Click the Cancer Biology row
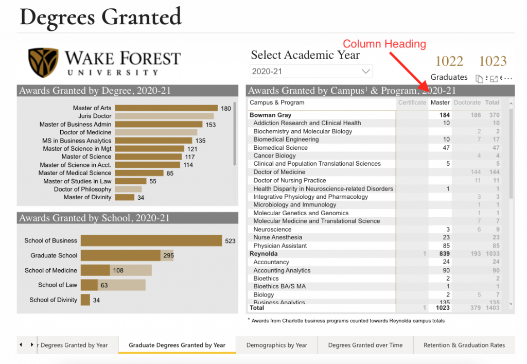Image resolution: width=527 pixels, height=364 pixels. click(375, 155)
